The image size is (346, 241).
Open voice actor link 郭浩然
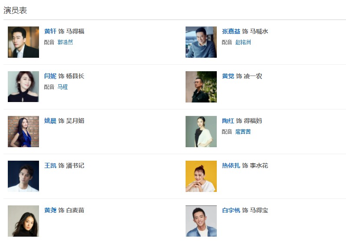[65, 42]
